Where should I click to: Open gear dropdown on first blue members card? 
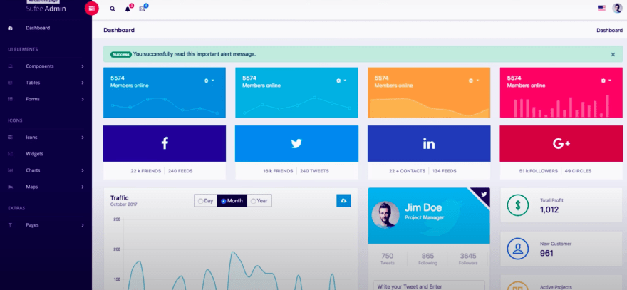(209, 81)
